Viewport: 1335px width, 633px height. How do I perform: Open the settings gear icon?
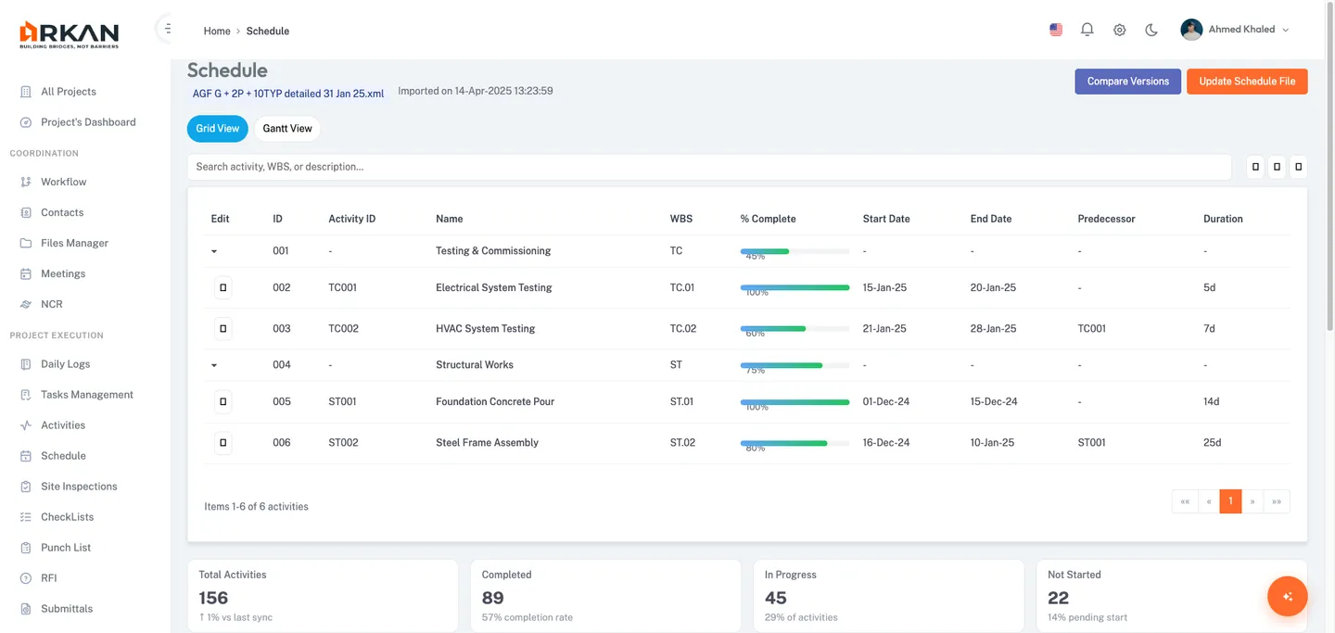point(1119,29)
